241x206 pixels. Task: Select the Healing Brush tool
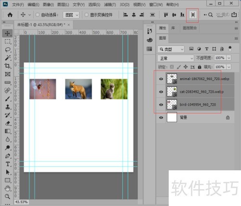(x=8, y=91)
